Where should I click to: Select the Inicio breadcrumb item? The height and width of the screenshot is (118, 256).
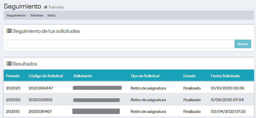pyautogui.click(x=52, y=15)
